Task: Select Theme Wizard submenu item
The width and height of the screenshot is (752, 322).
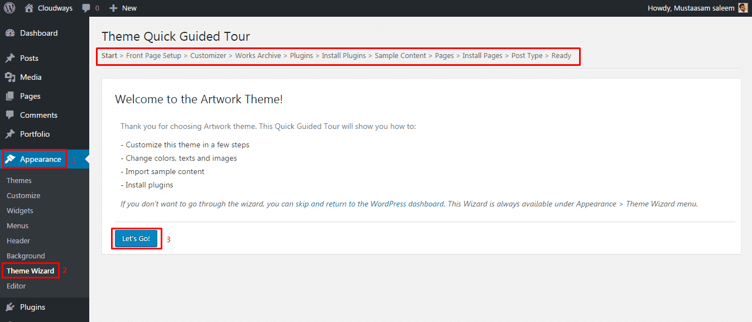Action: coord(30,271)
